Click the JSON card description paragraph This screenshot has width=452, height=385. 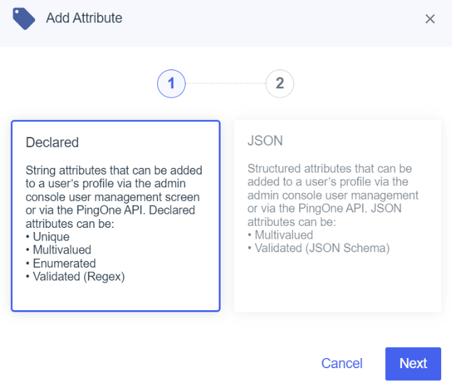pos(333,195)
